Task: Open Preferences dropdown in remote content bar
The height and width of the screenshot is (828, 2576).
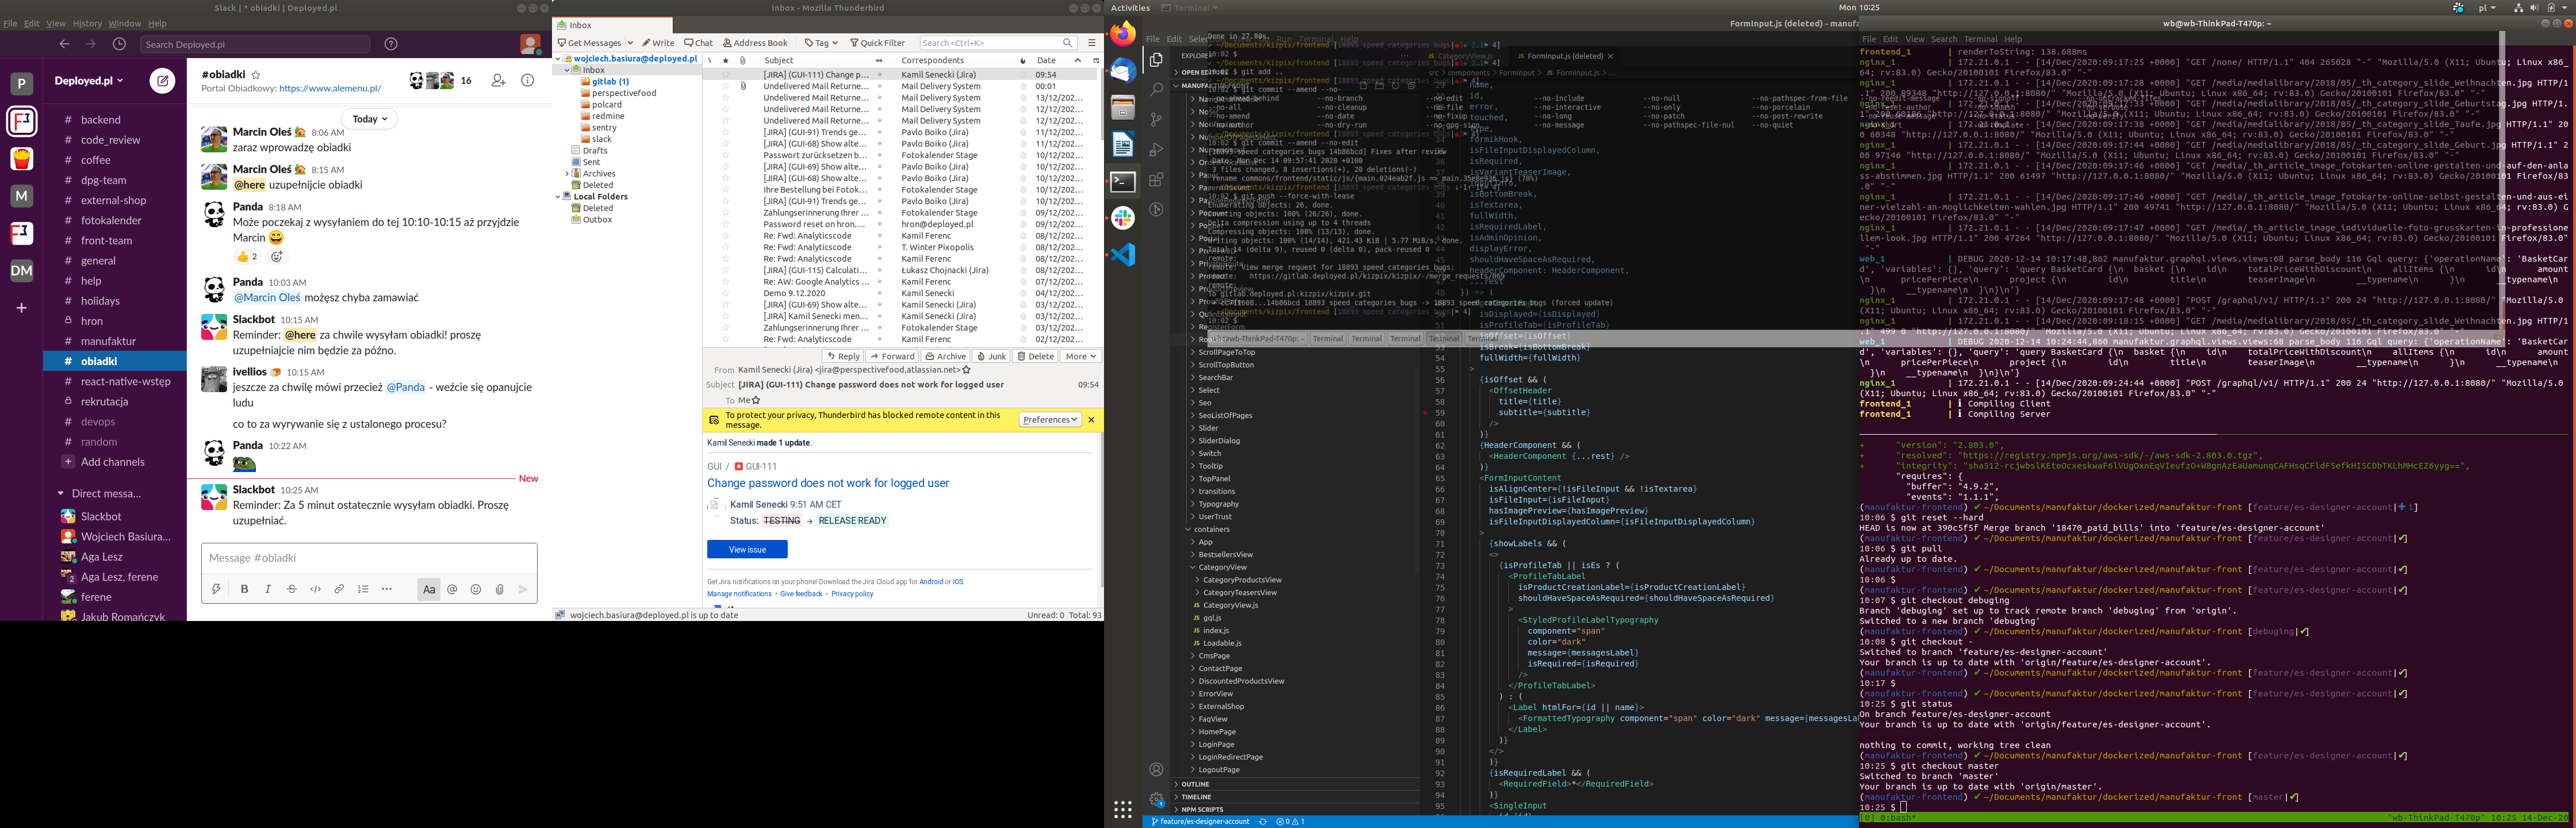Action: (x=1049, y=420)
